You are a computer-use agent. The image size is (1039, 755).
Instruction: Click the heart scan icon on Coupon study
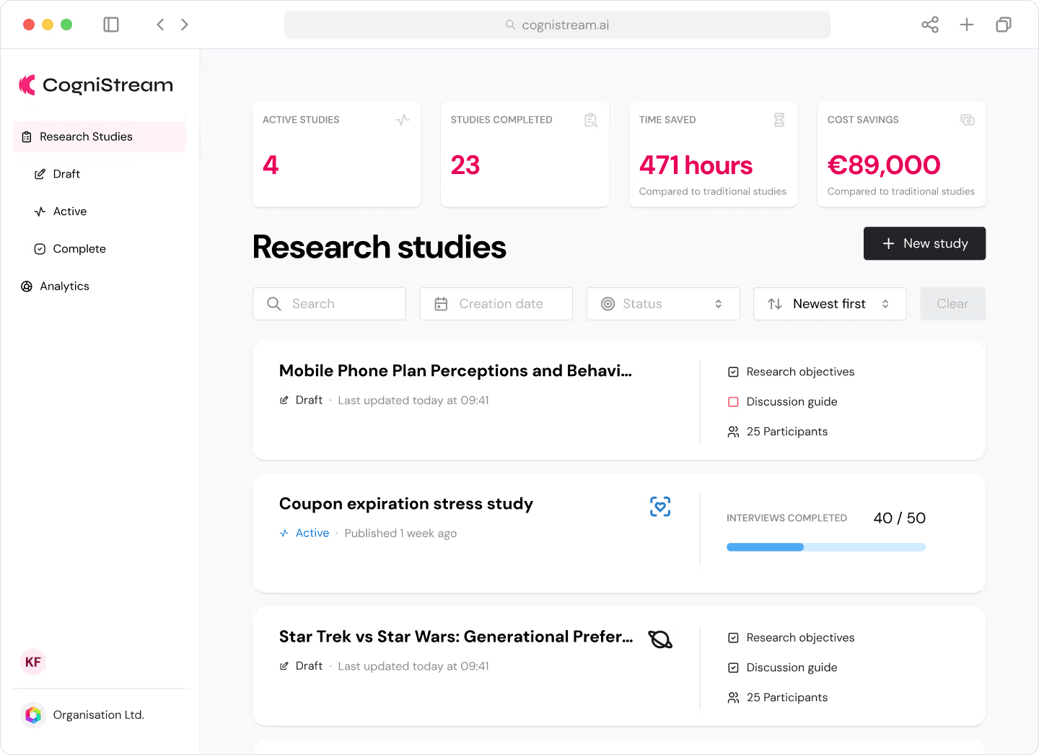(660, 507)
